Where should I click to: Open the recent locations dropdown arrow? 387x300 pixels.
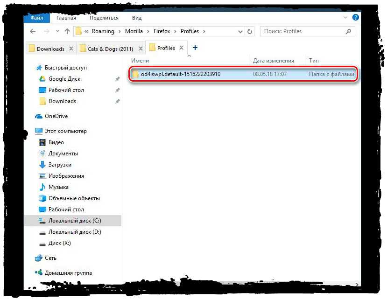pos(57,31)
